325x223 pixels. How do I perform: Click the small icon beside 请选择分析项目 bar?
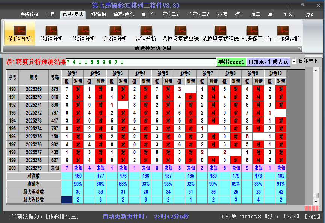tap(299, 48)
